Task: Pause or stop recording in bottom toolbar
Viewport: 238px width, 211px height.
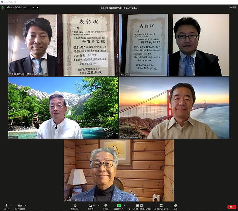Action: click(x=139, y=206)
